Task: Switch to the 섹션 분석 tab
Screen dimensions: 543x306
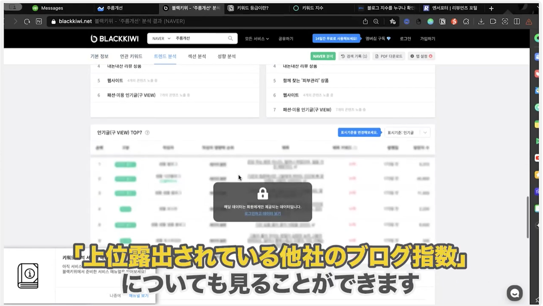Action: (x=197, y=56)
